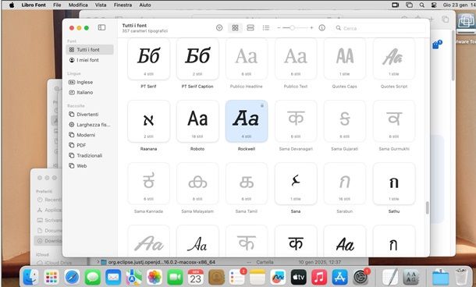Viewport: 476px width, 287px height.
Task: Select the Sama Kannada font card
Action: (x=148, y=184)
